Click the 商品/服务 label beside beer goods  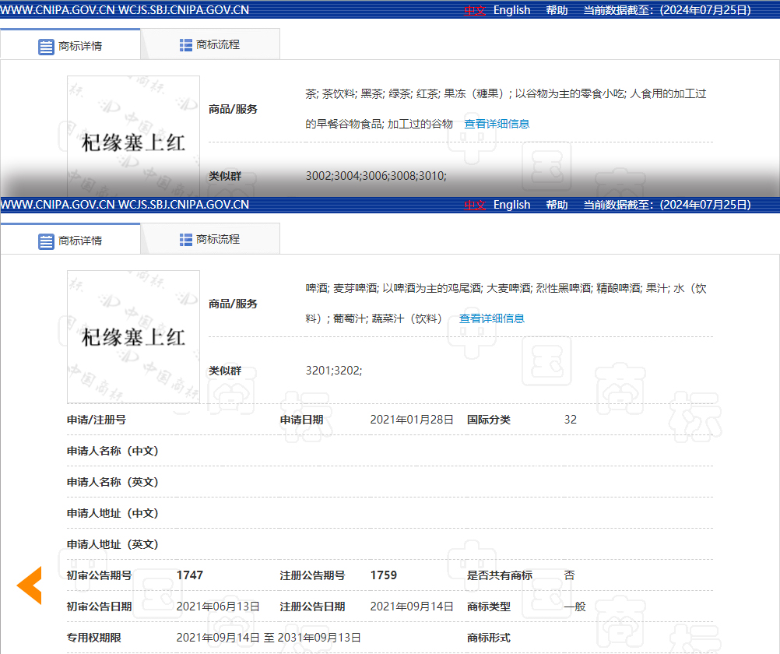233,304
